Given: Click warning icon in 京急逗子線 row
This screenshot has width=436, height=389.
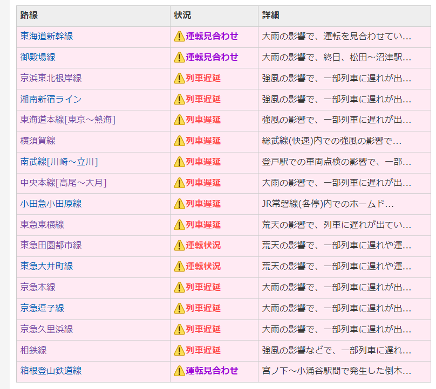Looking at the screenshot, I should click(x=179, y=309).
